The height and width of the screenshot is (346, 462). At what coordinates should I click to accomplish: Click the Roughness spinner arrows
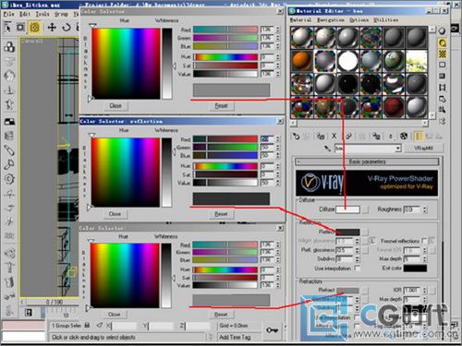click(x=425, y=209)
